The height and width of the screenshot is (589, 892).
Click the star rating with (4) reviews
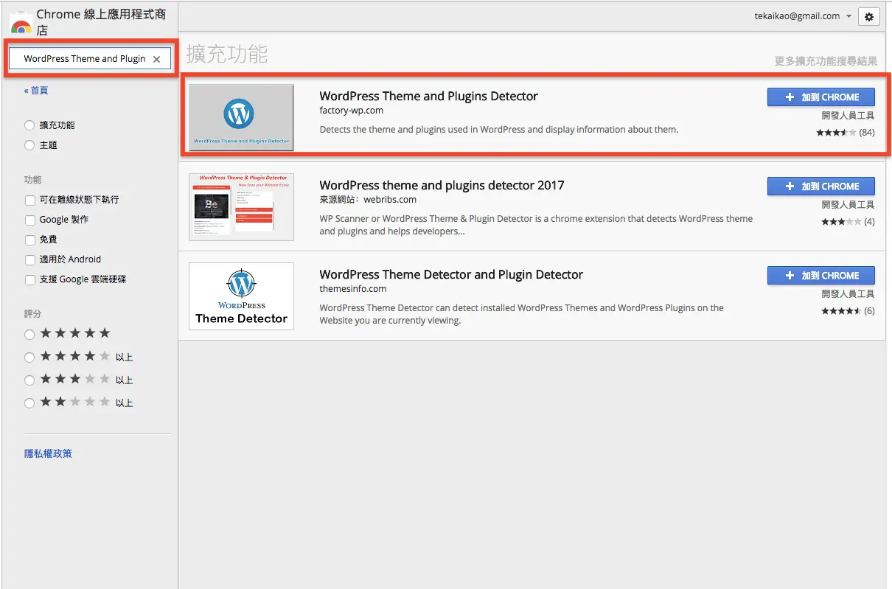click(x=849, y=222)
